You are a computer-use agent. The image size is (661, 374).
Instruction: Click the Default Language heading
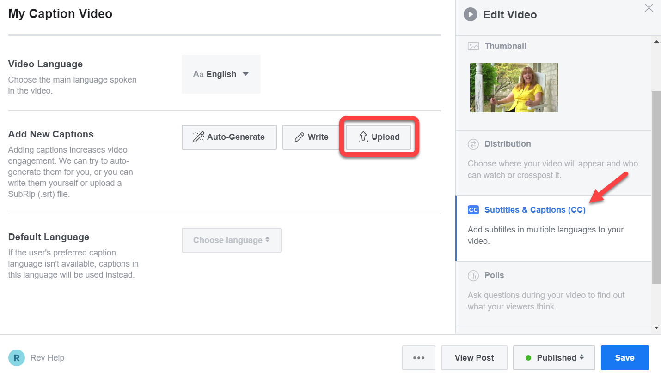(49, 237)
